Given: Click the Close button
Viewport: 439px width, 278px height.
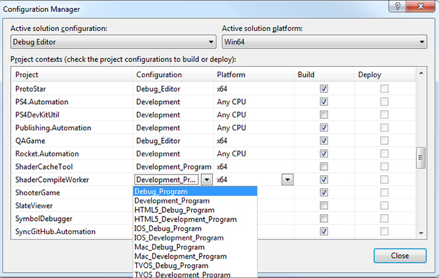Looking at the screenshot, I should 400,255.
